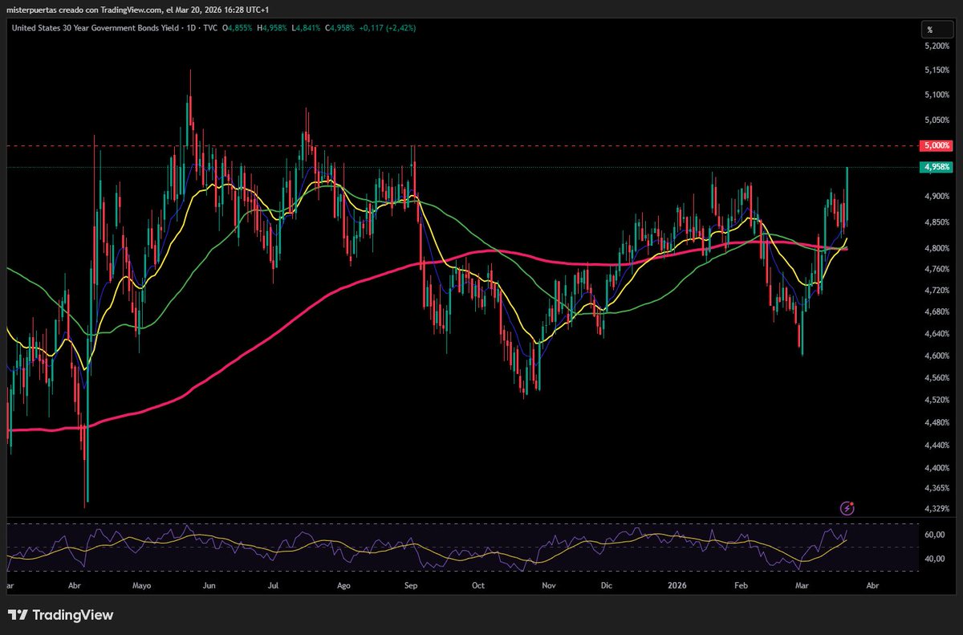Select the red 5,000% price line label
Screen dimensions: 963x635
point(937,146)
